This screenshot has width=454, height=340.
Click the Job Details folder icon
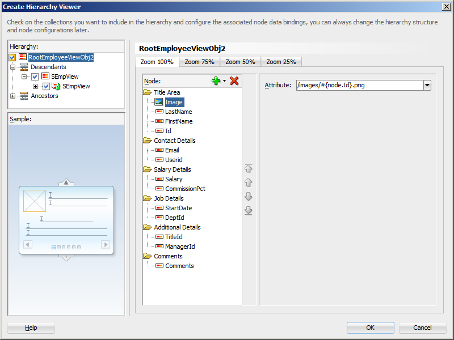[x=148, y=198]
